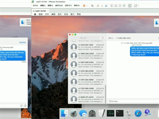Image resolution: width=159 pixels, height=119 pixels.
Task: Open Activity Monitor from the dock
Action: coord(111,113)
